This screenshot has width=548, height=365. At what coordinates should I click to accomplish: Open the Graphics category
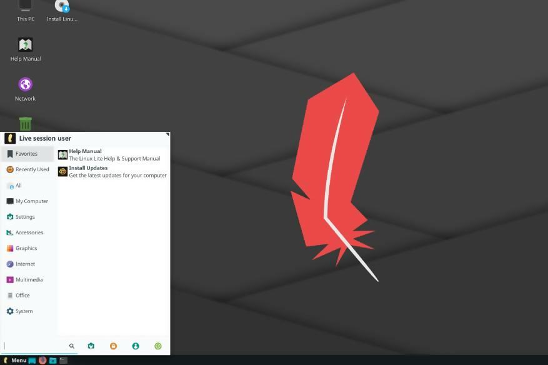pyautogui.click(x=27, y=249)
